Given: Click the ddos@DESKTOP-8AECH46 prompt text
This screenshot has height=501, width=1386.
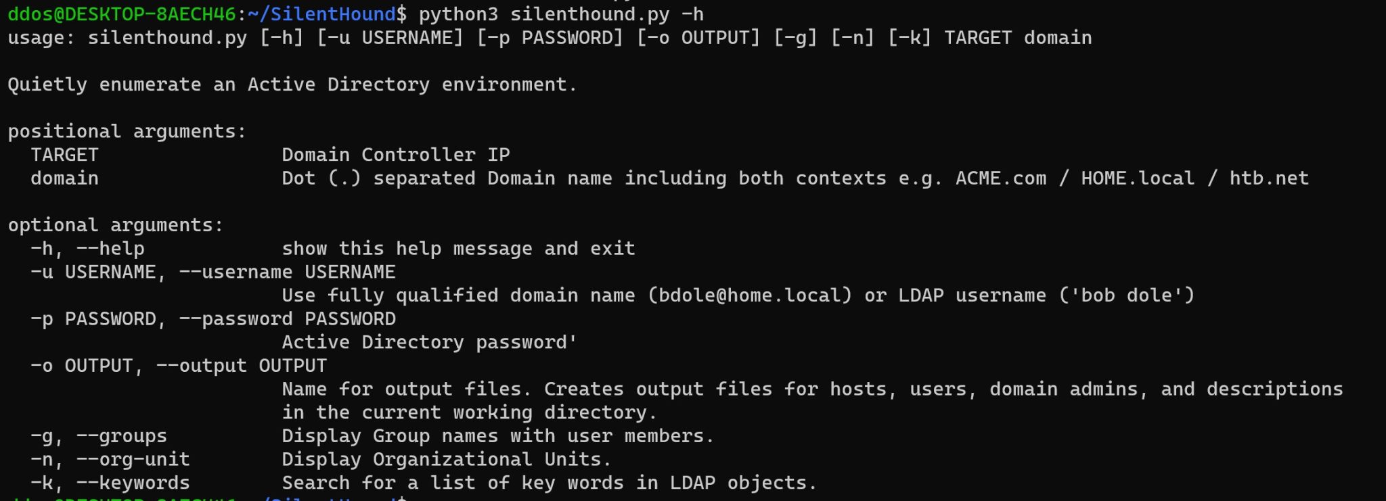Looking at the screenshot, I should pos(122,14).
